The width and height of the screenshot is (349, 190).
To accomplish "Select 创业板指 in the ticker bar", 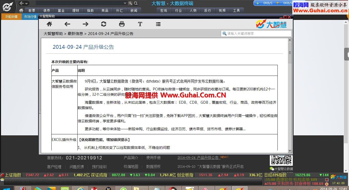I will coord(185,175).
